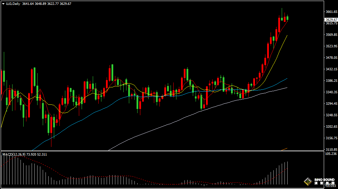Click the 3478.05 price axis label
This screenshot has width=338, height=189.
(331, 58)
